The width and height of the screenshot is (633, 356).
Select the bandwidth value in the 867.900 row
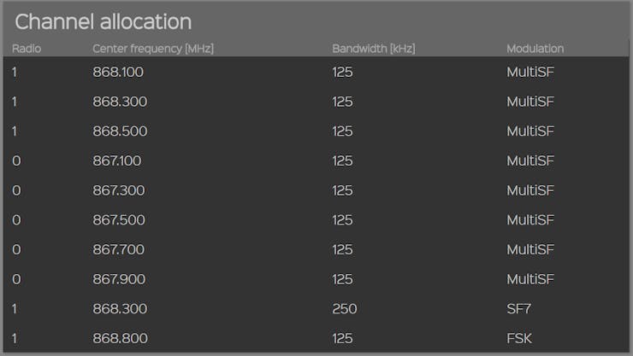point(342,279)
